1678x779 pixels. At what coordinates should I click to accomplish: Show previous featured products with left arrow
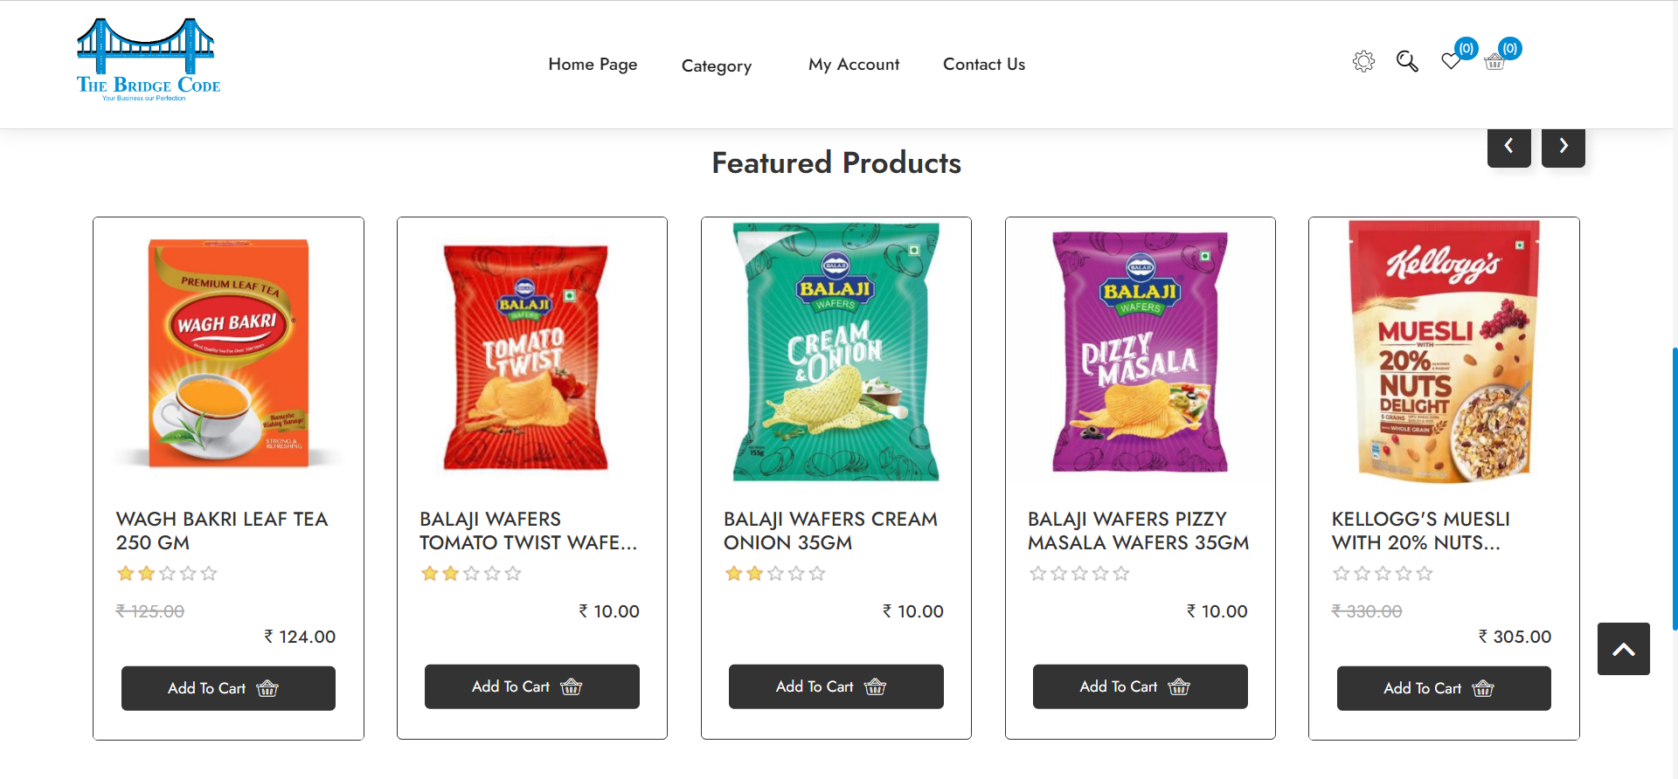pyautogui.click(x=1509, y=146)
